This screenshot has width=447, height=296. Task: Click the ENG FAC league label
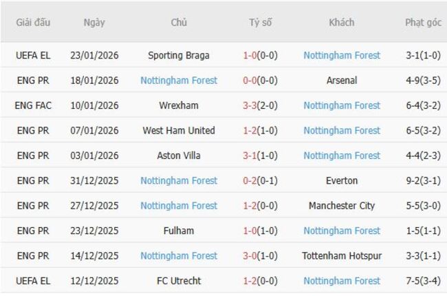[33, 105]
